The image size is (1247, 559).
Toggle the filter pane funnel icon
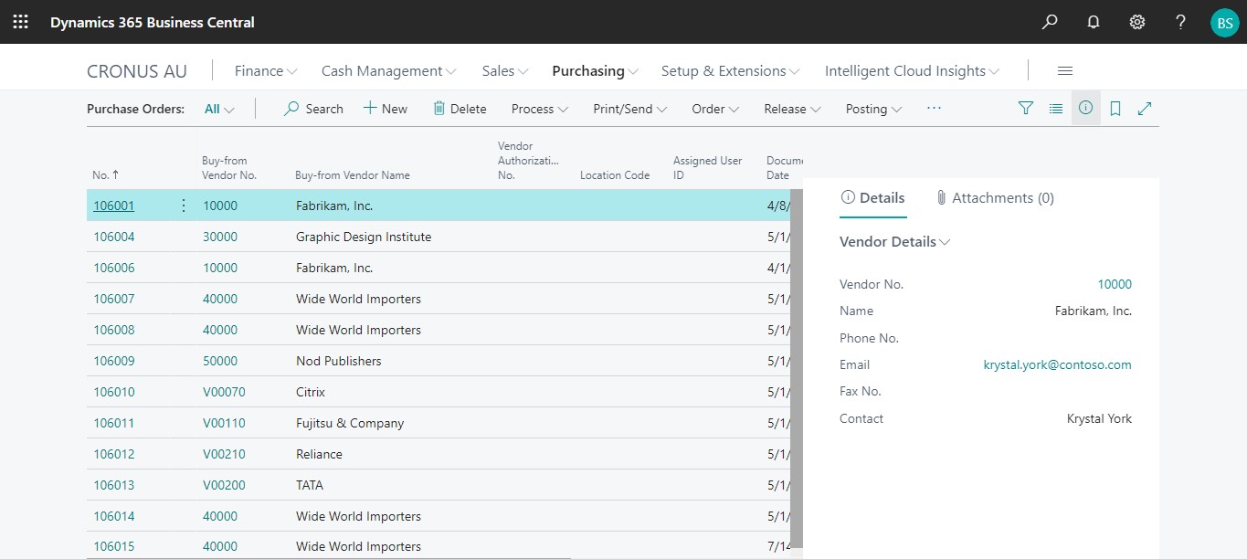pyautogui.click(x=1026, y=109)
